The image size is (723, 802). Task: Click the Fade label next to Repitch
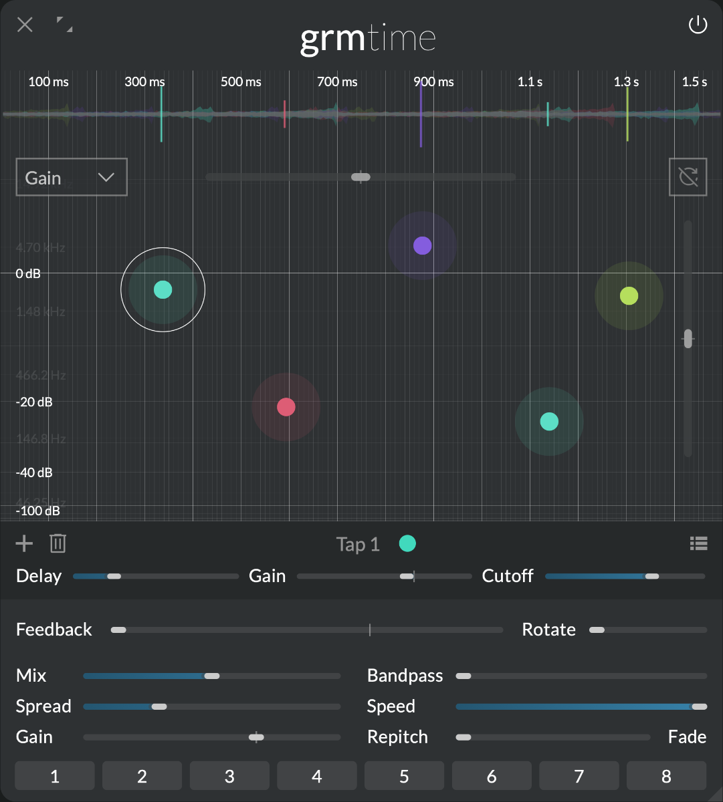687,737
